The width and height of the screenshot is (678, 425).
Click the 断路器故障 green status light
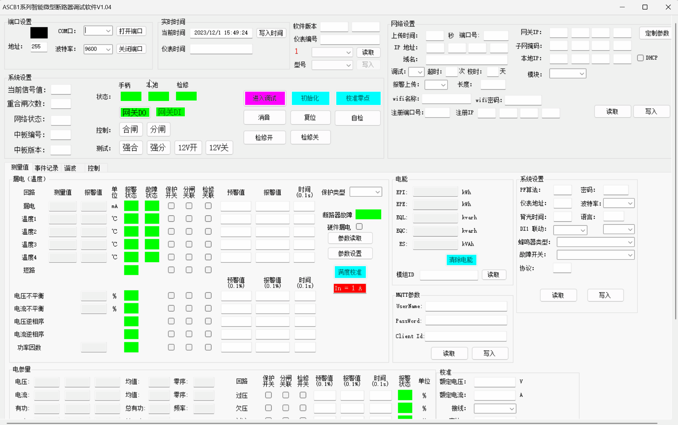368,214
